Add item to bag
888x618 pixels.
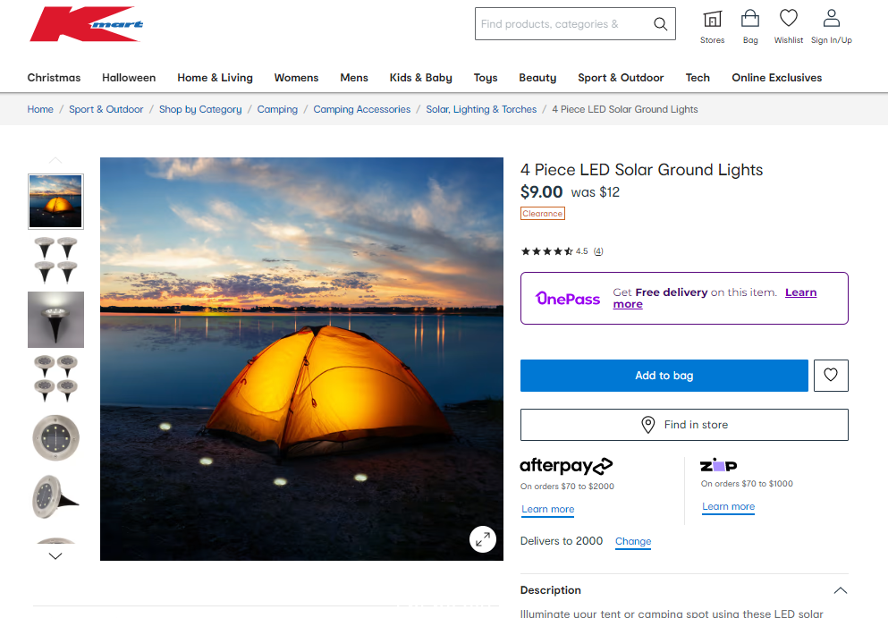(x=664, y=376)
